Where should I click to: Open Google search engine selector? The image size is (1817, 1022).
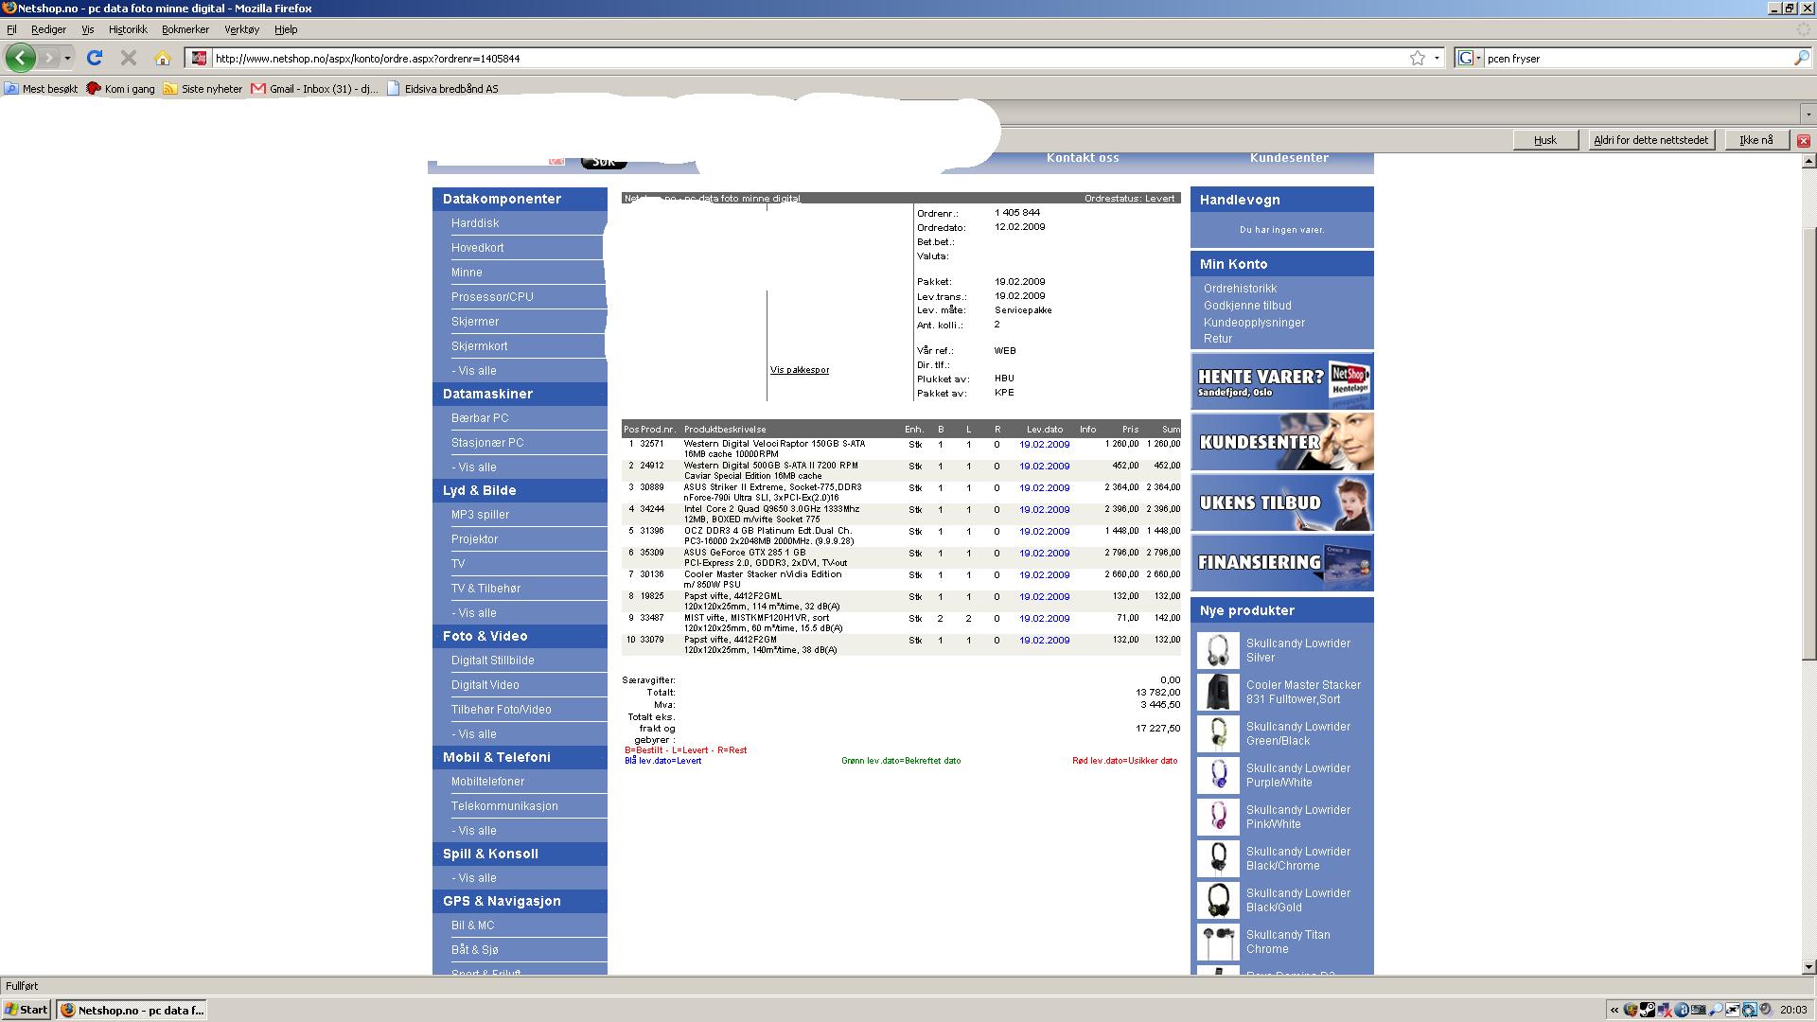(1469, 58)
